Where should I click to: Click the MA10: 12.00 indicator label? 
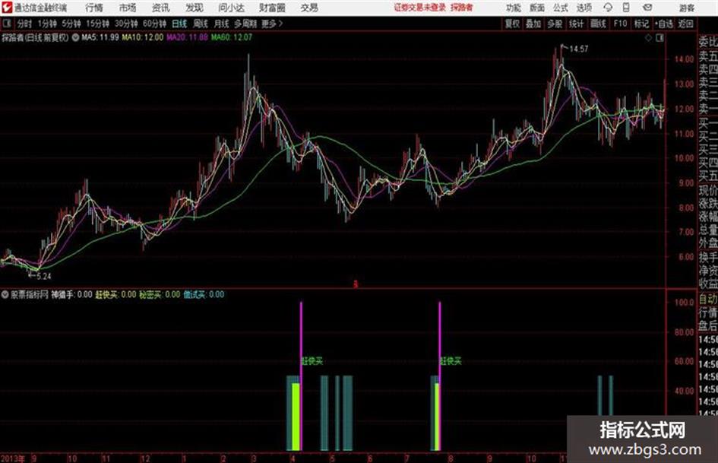click(142, 37)
